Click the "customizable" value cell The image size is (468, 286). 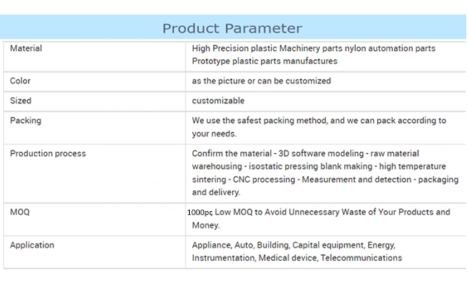218,101
